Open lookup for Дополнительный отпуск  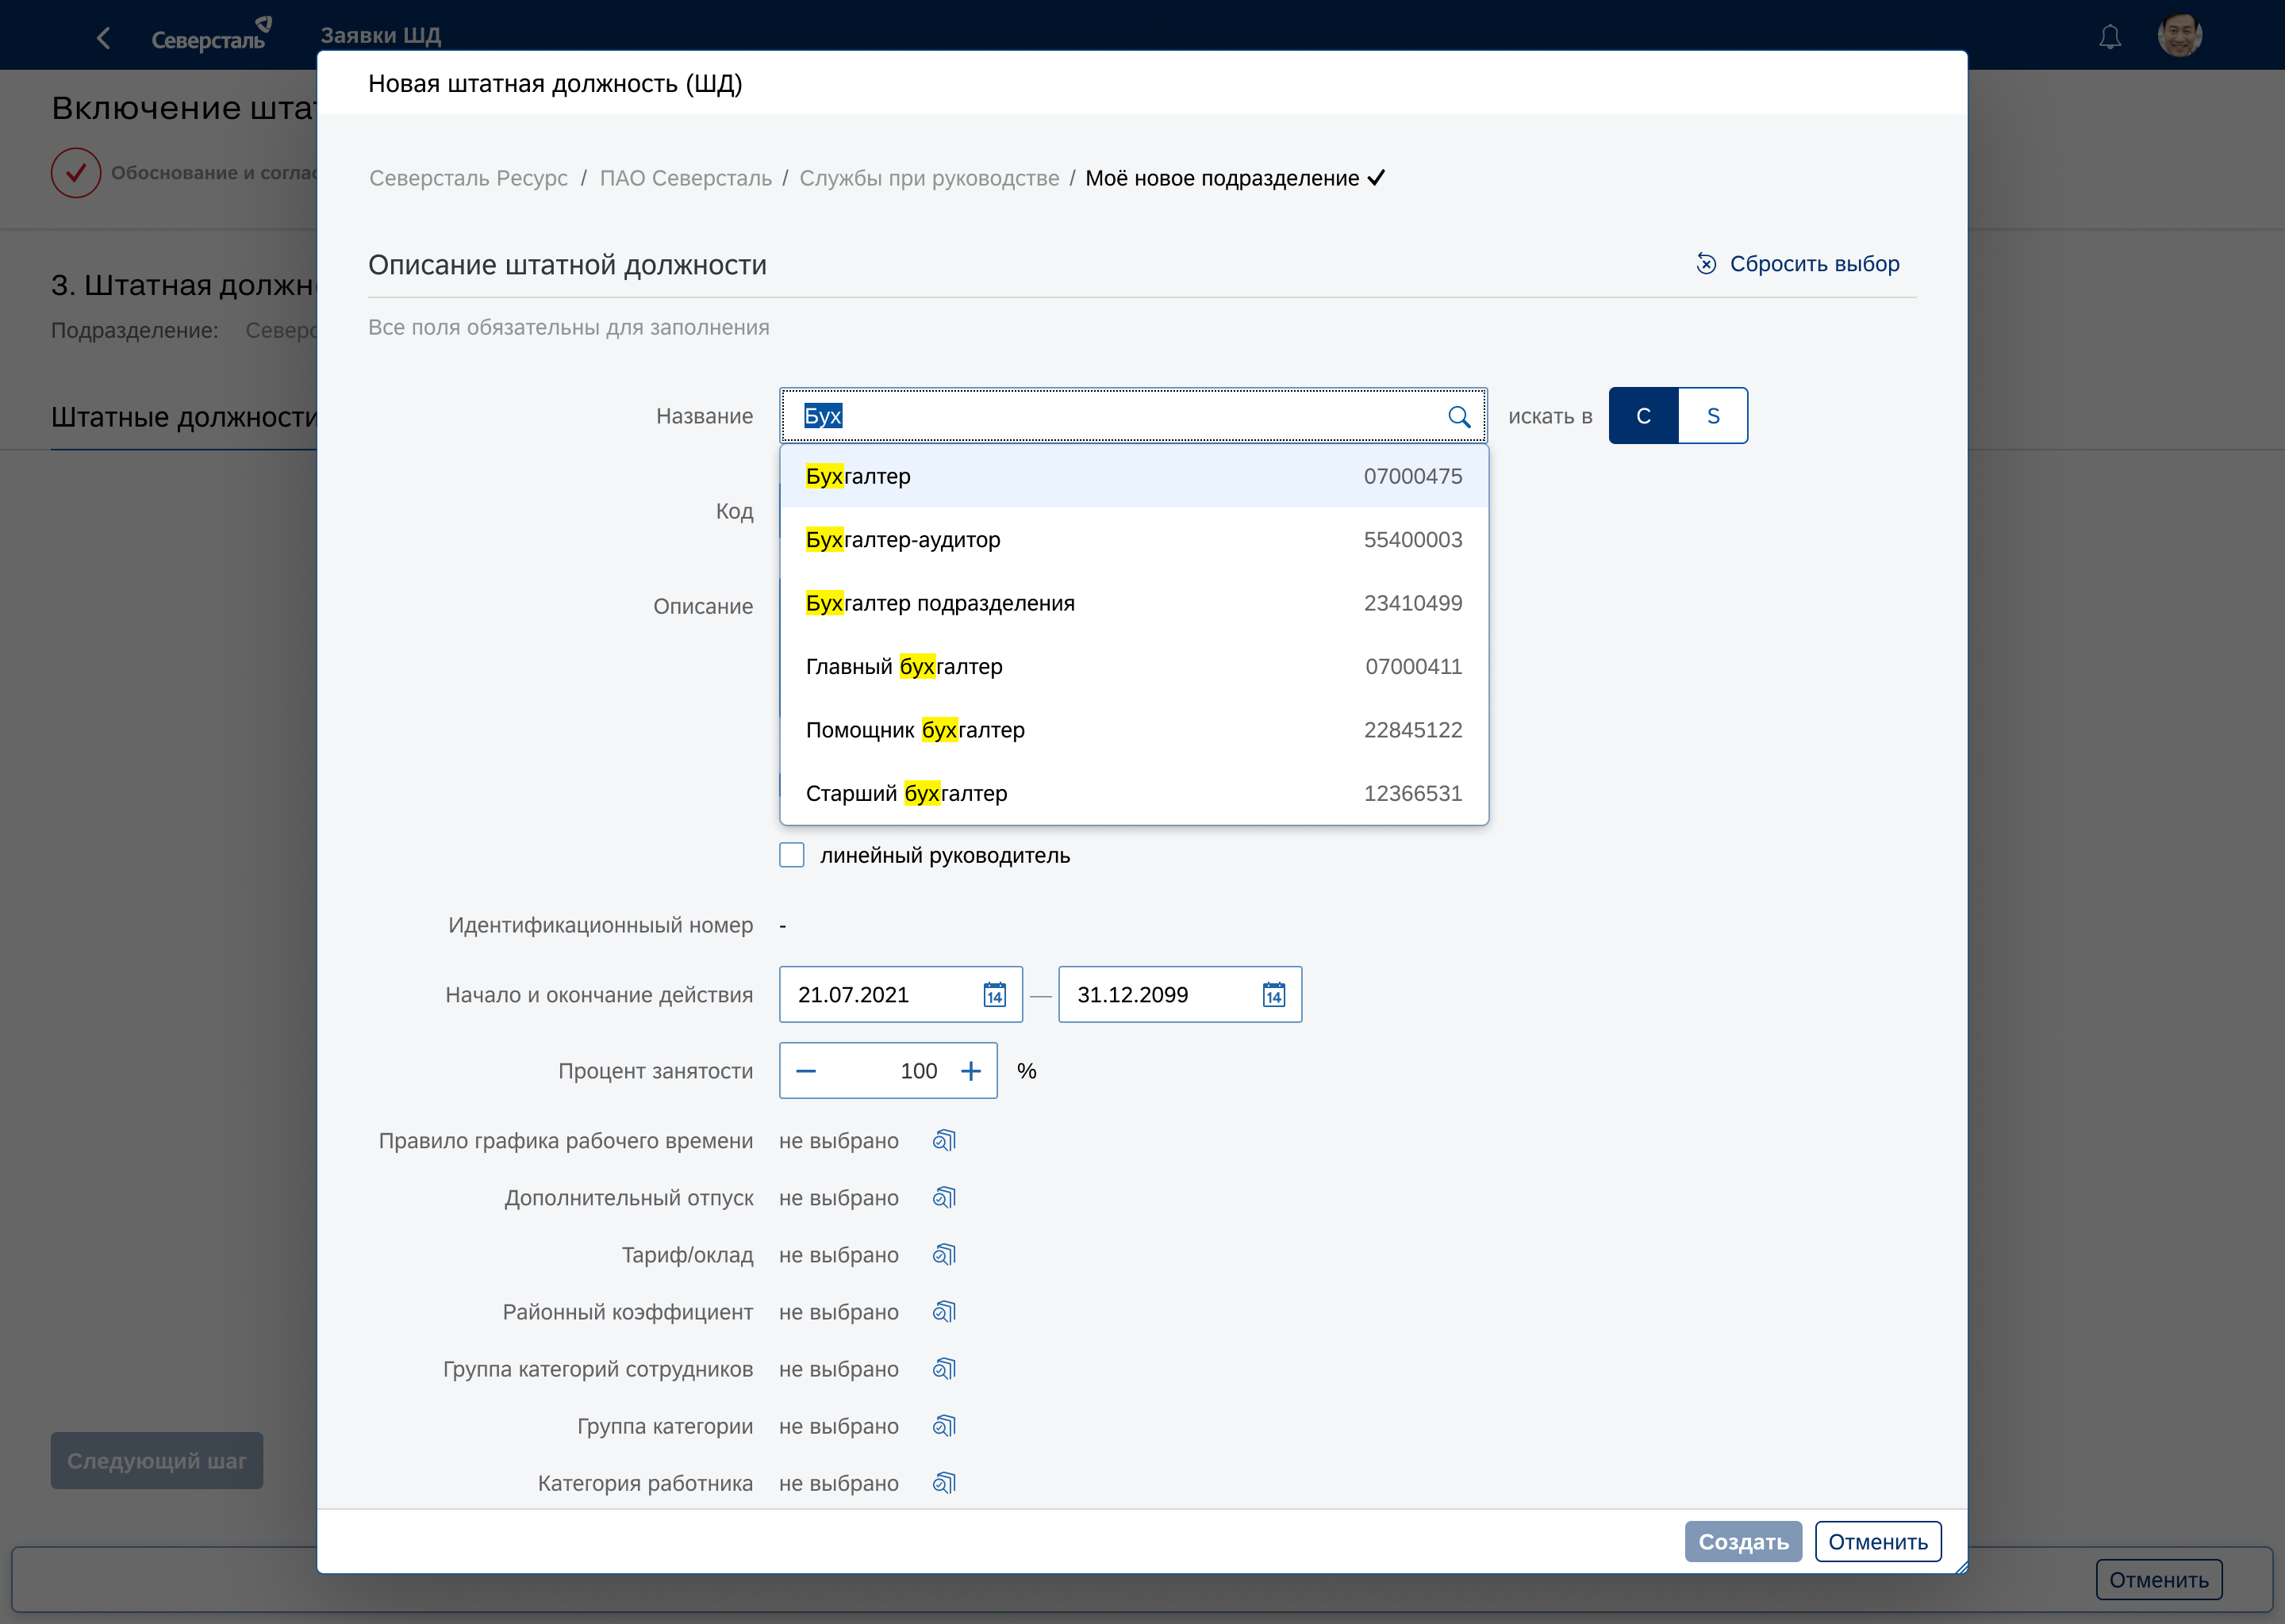[x=944, y=1198]
